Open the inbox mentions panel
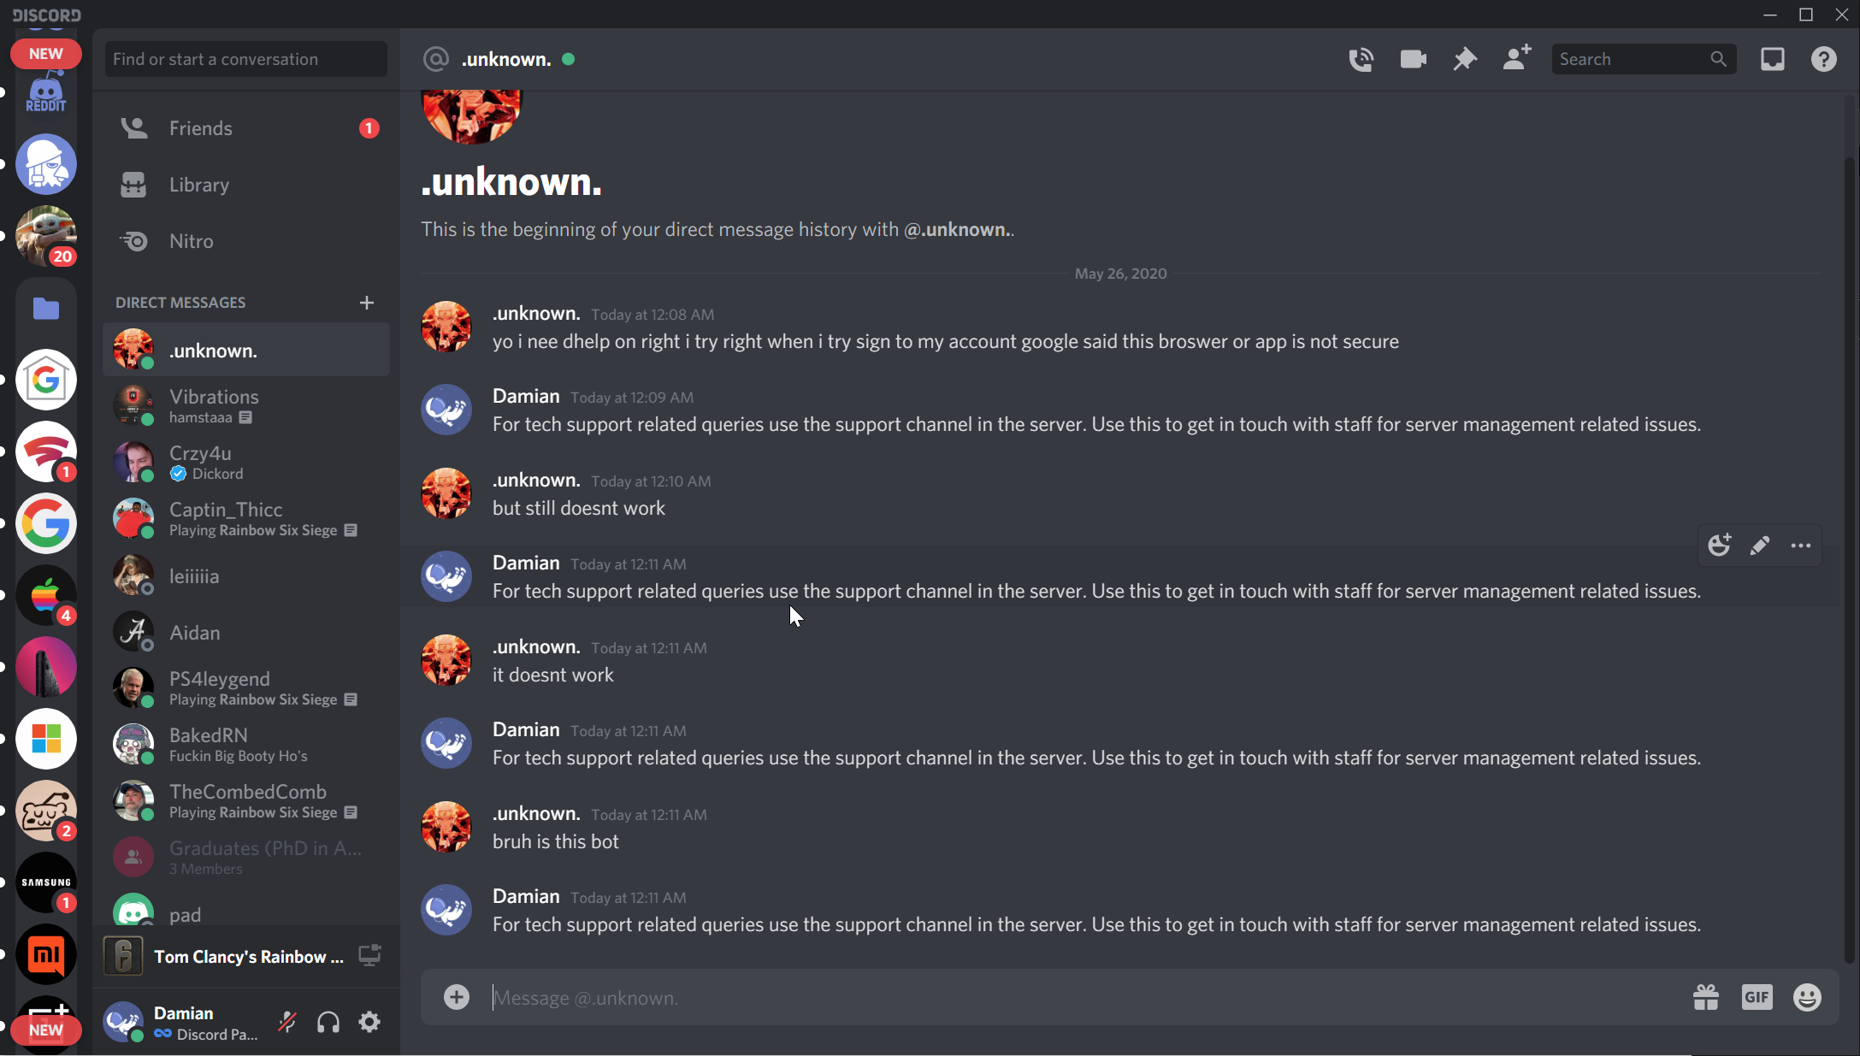Image resolution: width=1860 pixels, height=1056 pixels. tap(1772, 59)
